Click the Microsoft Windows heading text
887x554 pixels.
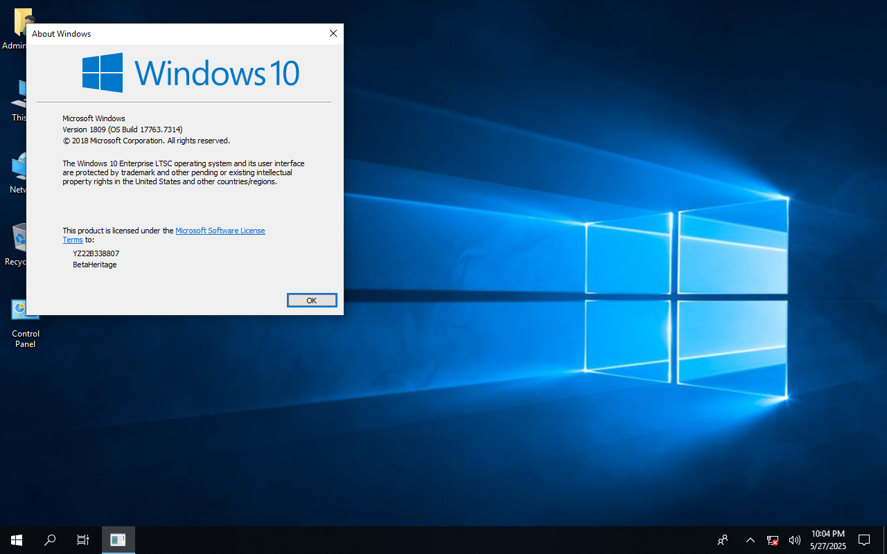pos(94,118)
